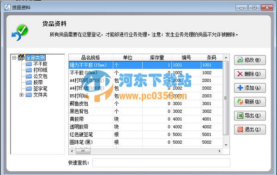The height and width of the screenshot is (175, 277).
Task: Open the 胶带 category label
Action: (x=38, y=82)
